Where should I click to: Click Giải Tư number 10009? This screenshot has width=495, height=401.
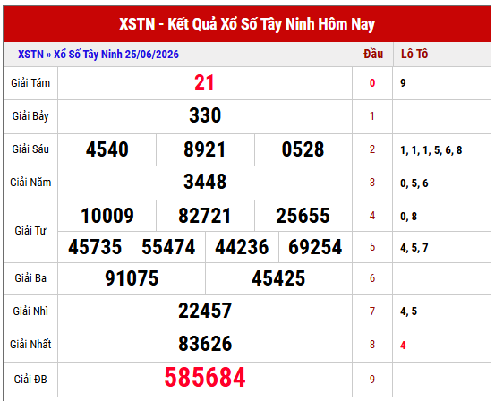(x=107, y=216)
